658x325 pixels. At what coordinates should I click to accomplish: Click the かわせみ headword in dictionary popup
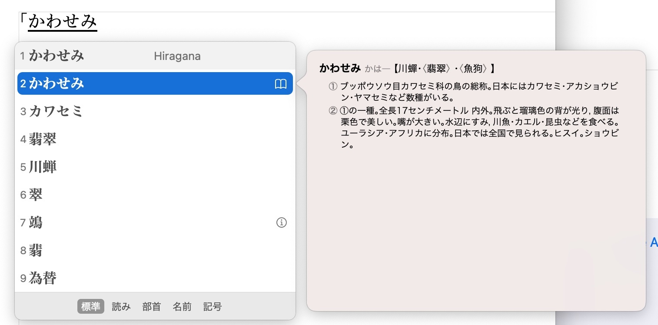(340, 68)
